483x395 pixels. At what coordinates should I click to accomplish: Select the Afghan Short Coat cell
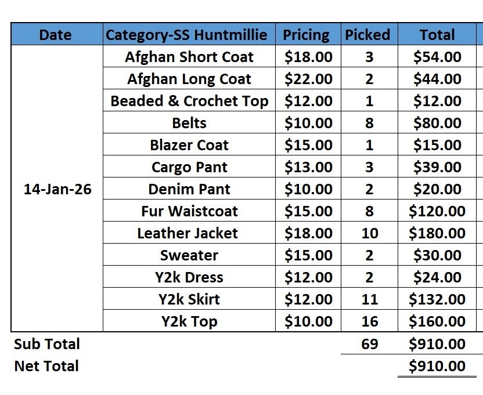189,56
